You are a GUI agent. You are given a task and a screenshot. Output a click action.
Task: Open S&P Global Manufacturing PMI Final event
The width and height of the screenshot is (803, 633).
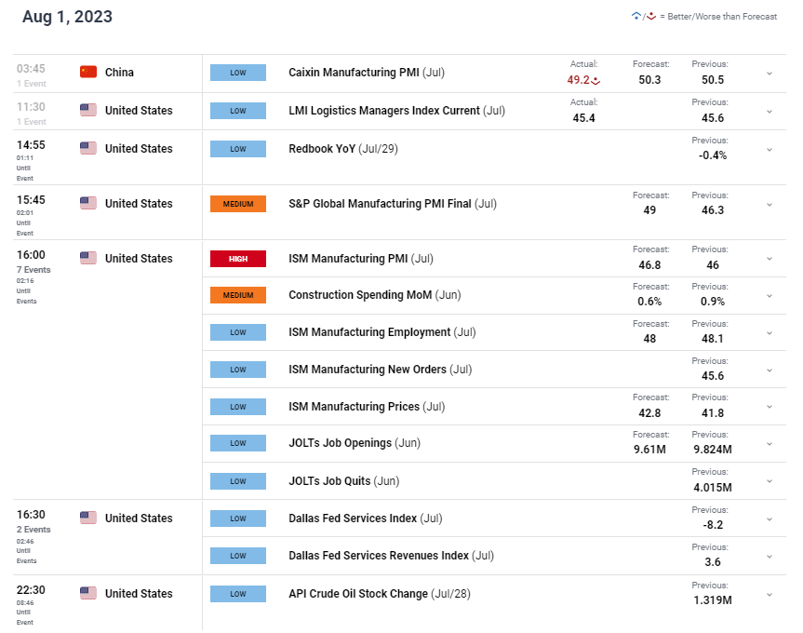click(x=393, y=204)
